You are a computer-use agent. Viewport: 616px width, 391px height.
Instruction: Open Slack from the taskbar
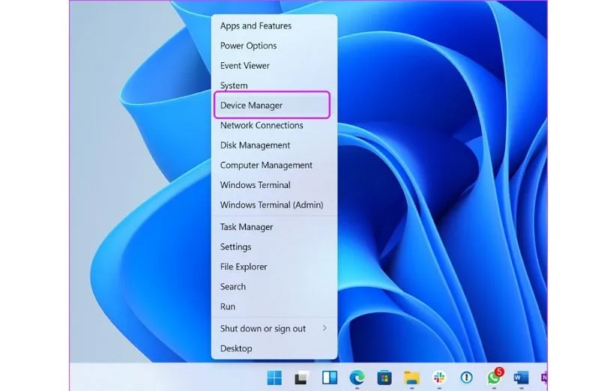point(439,378)
